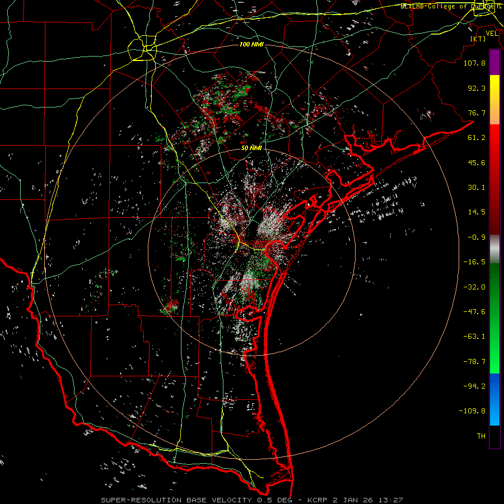This screenshot has width=504, height=504.
Task: Click the 45.6 legend value
Action: pyautogui.click(x=477, y=162)
